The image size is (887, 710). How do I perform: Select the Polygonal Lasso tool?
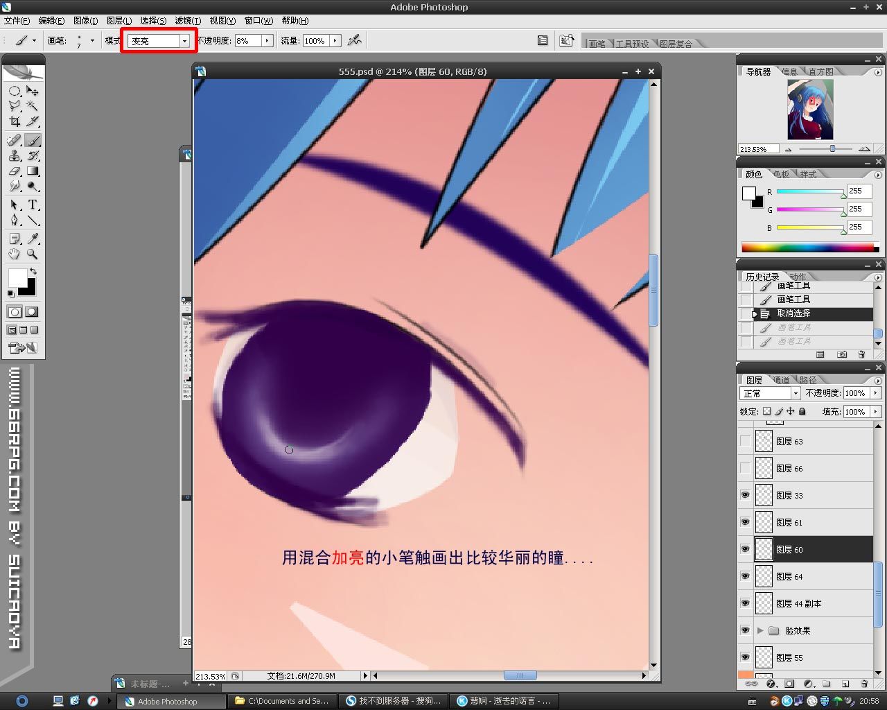coord(14,106)
